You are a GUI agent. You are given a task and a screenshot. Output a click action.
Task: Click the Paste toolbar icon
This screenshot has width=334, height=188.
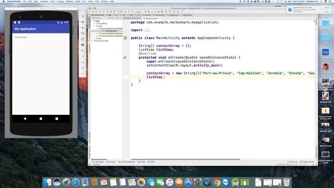point(114,11)
